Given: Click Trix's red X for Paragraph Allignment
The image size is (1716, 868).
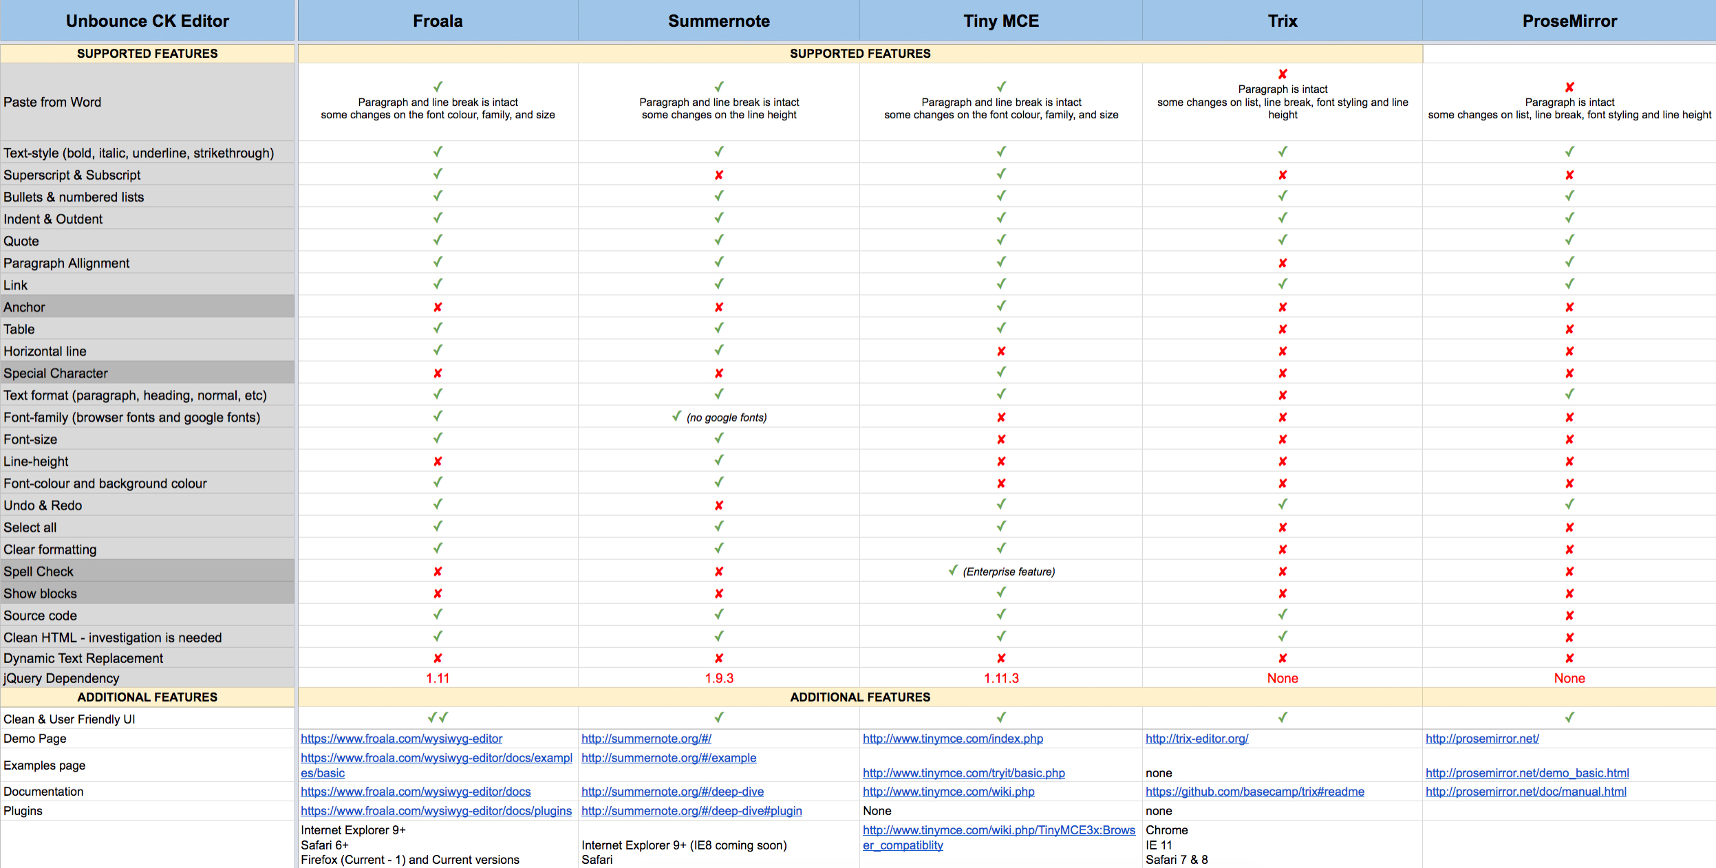Looking at the screenshot, I should tap(1283, 263).
